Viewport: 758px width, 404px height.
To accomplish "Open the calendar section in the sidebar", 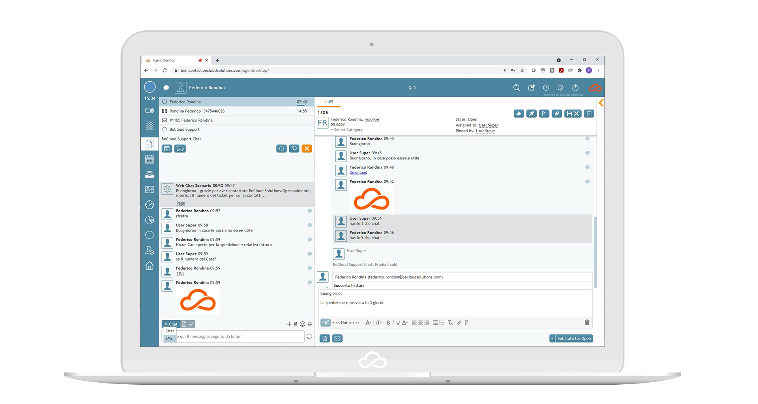I will (x=150, y=159).
